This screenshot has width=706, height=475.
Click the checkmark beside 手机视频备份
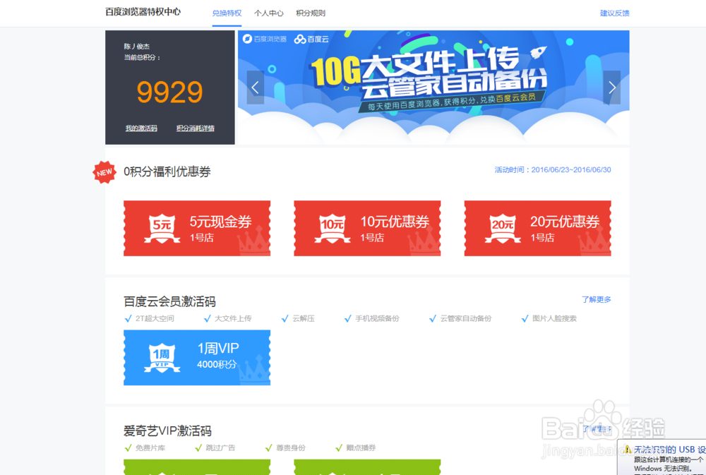point(347,319)
